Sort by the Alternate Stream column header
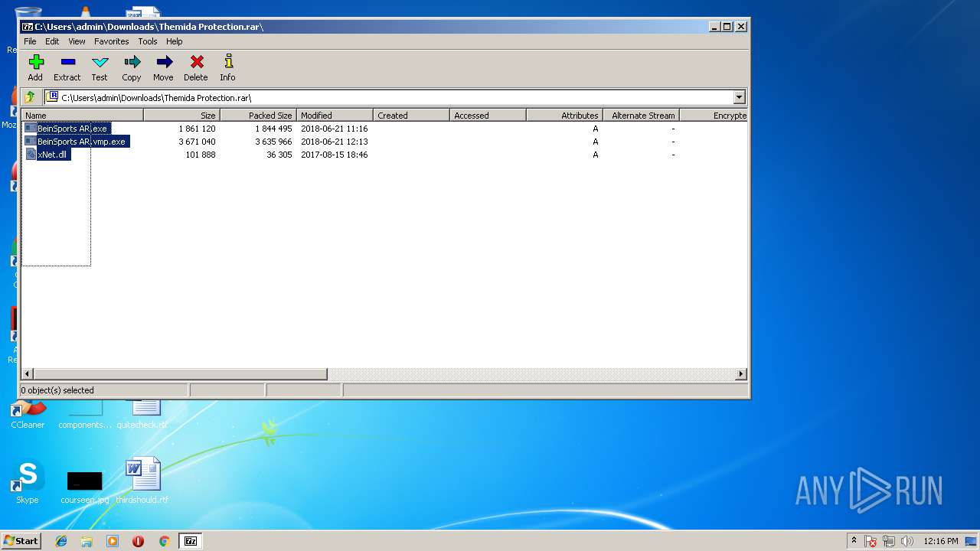 tap(642, 116)
